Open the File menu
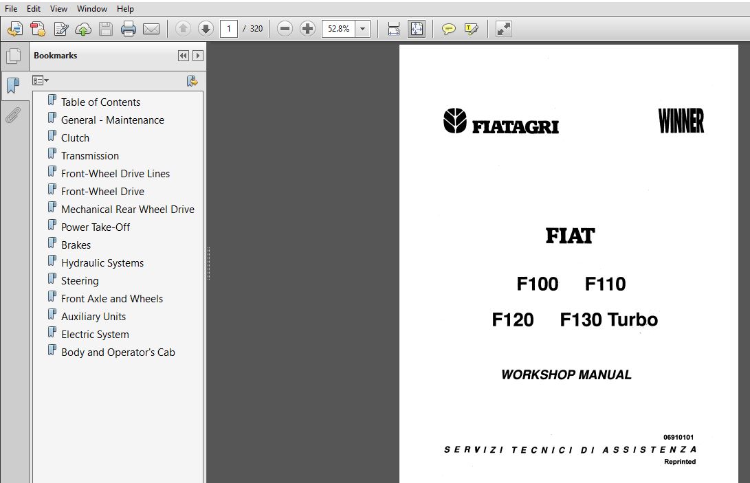This screenshot has width=750, height=483. [11, 9]
